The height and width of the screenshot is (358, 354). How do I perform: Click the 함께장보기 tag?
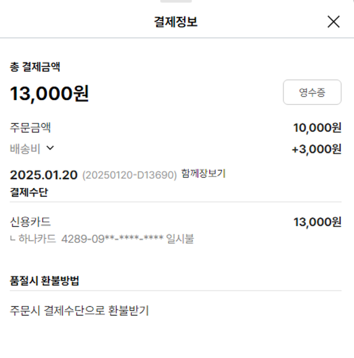coord(203,174)
